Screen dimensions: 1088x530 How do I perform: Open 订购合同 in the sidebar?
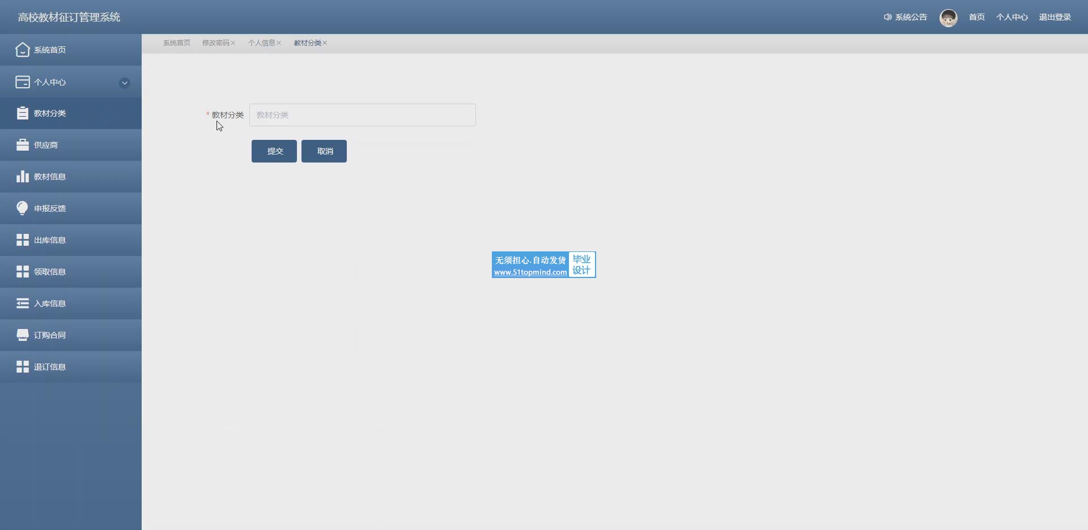click(71, 335)
